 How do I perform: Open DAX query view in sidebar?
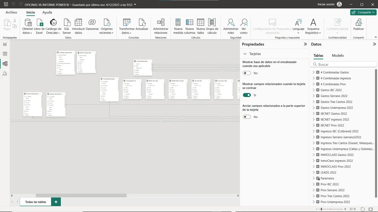[x=5, y=73]
